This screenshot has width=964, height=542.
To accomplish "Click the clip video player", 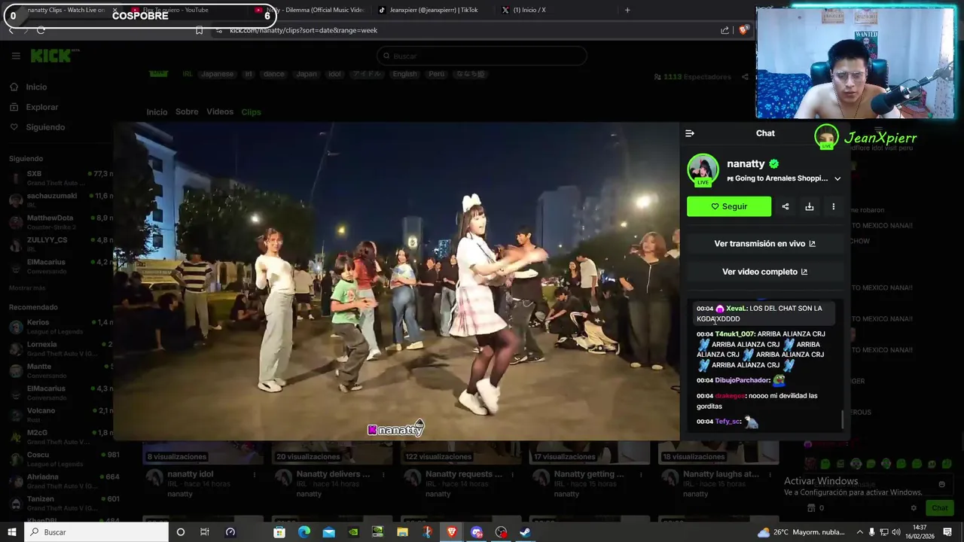I will pos(397,282).
